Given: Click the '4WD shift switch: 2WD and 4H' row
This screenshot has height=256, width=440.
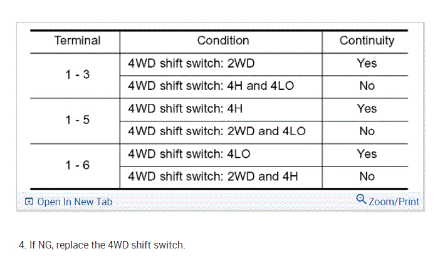Looking at the screenshot, I should [x=213, y=177].
